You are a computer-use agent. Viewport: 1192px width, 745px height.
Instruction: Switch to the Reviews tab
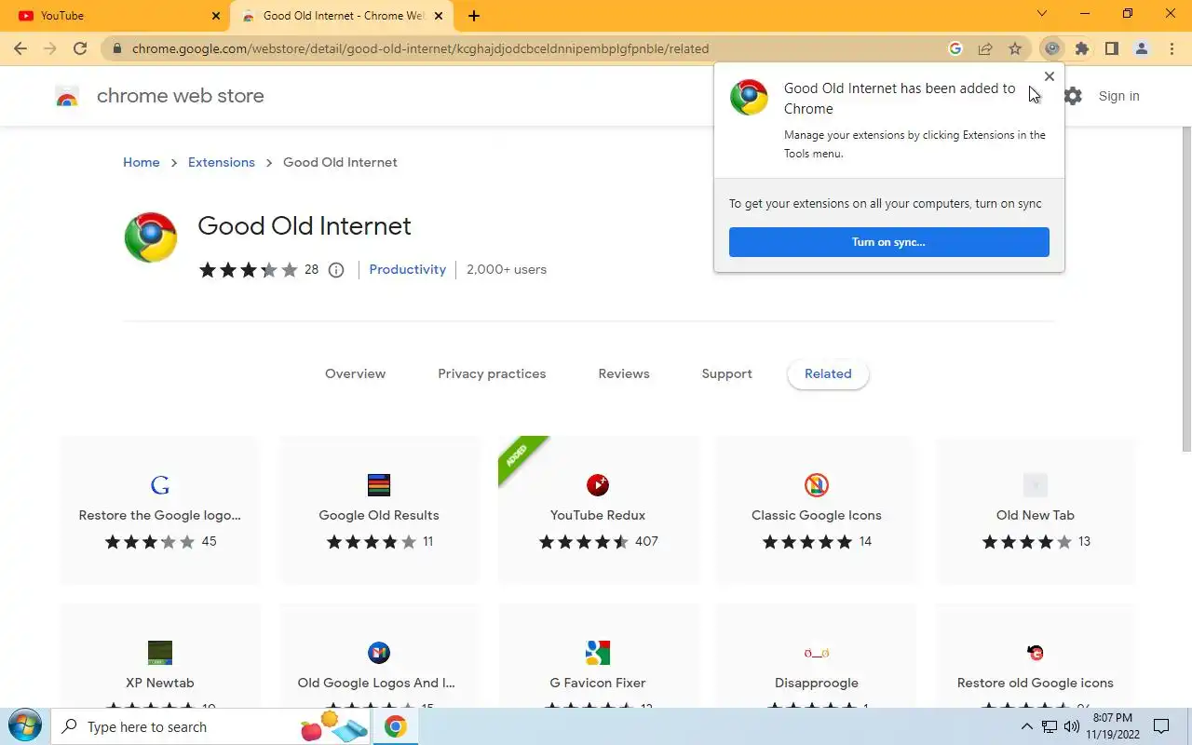click(x=624, y=374)
